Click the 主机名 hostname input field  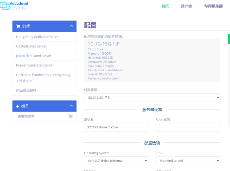pos(116,127)
